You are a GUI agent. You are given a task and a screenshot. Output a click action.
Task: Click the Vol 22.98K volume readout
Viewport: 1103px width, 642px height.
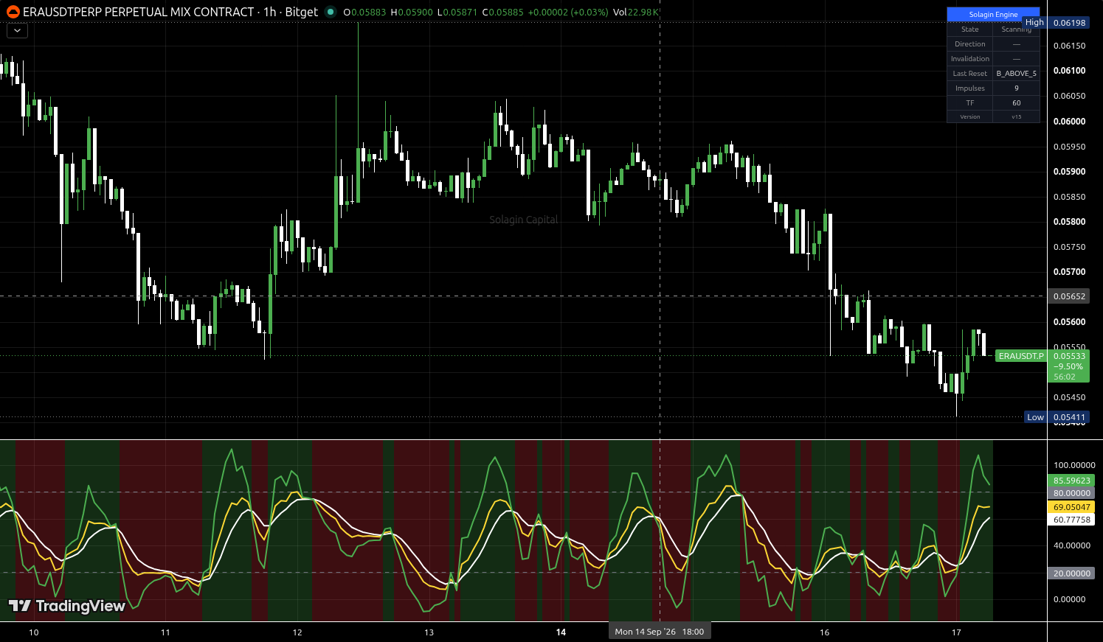[x=635, y=13]
